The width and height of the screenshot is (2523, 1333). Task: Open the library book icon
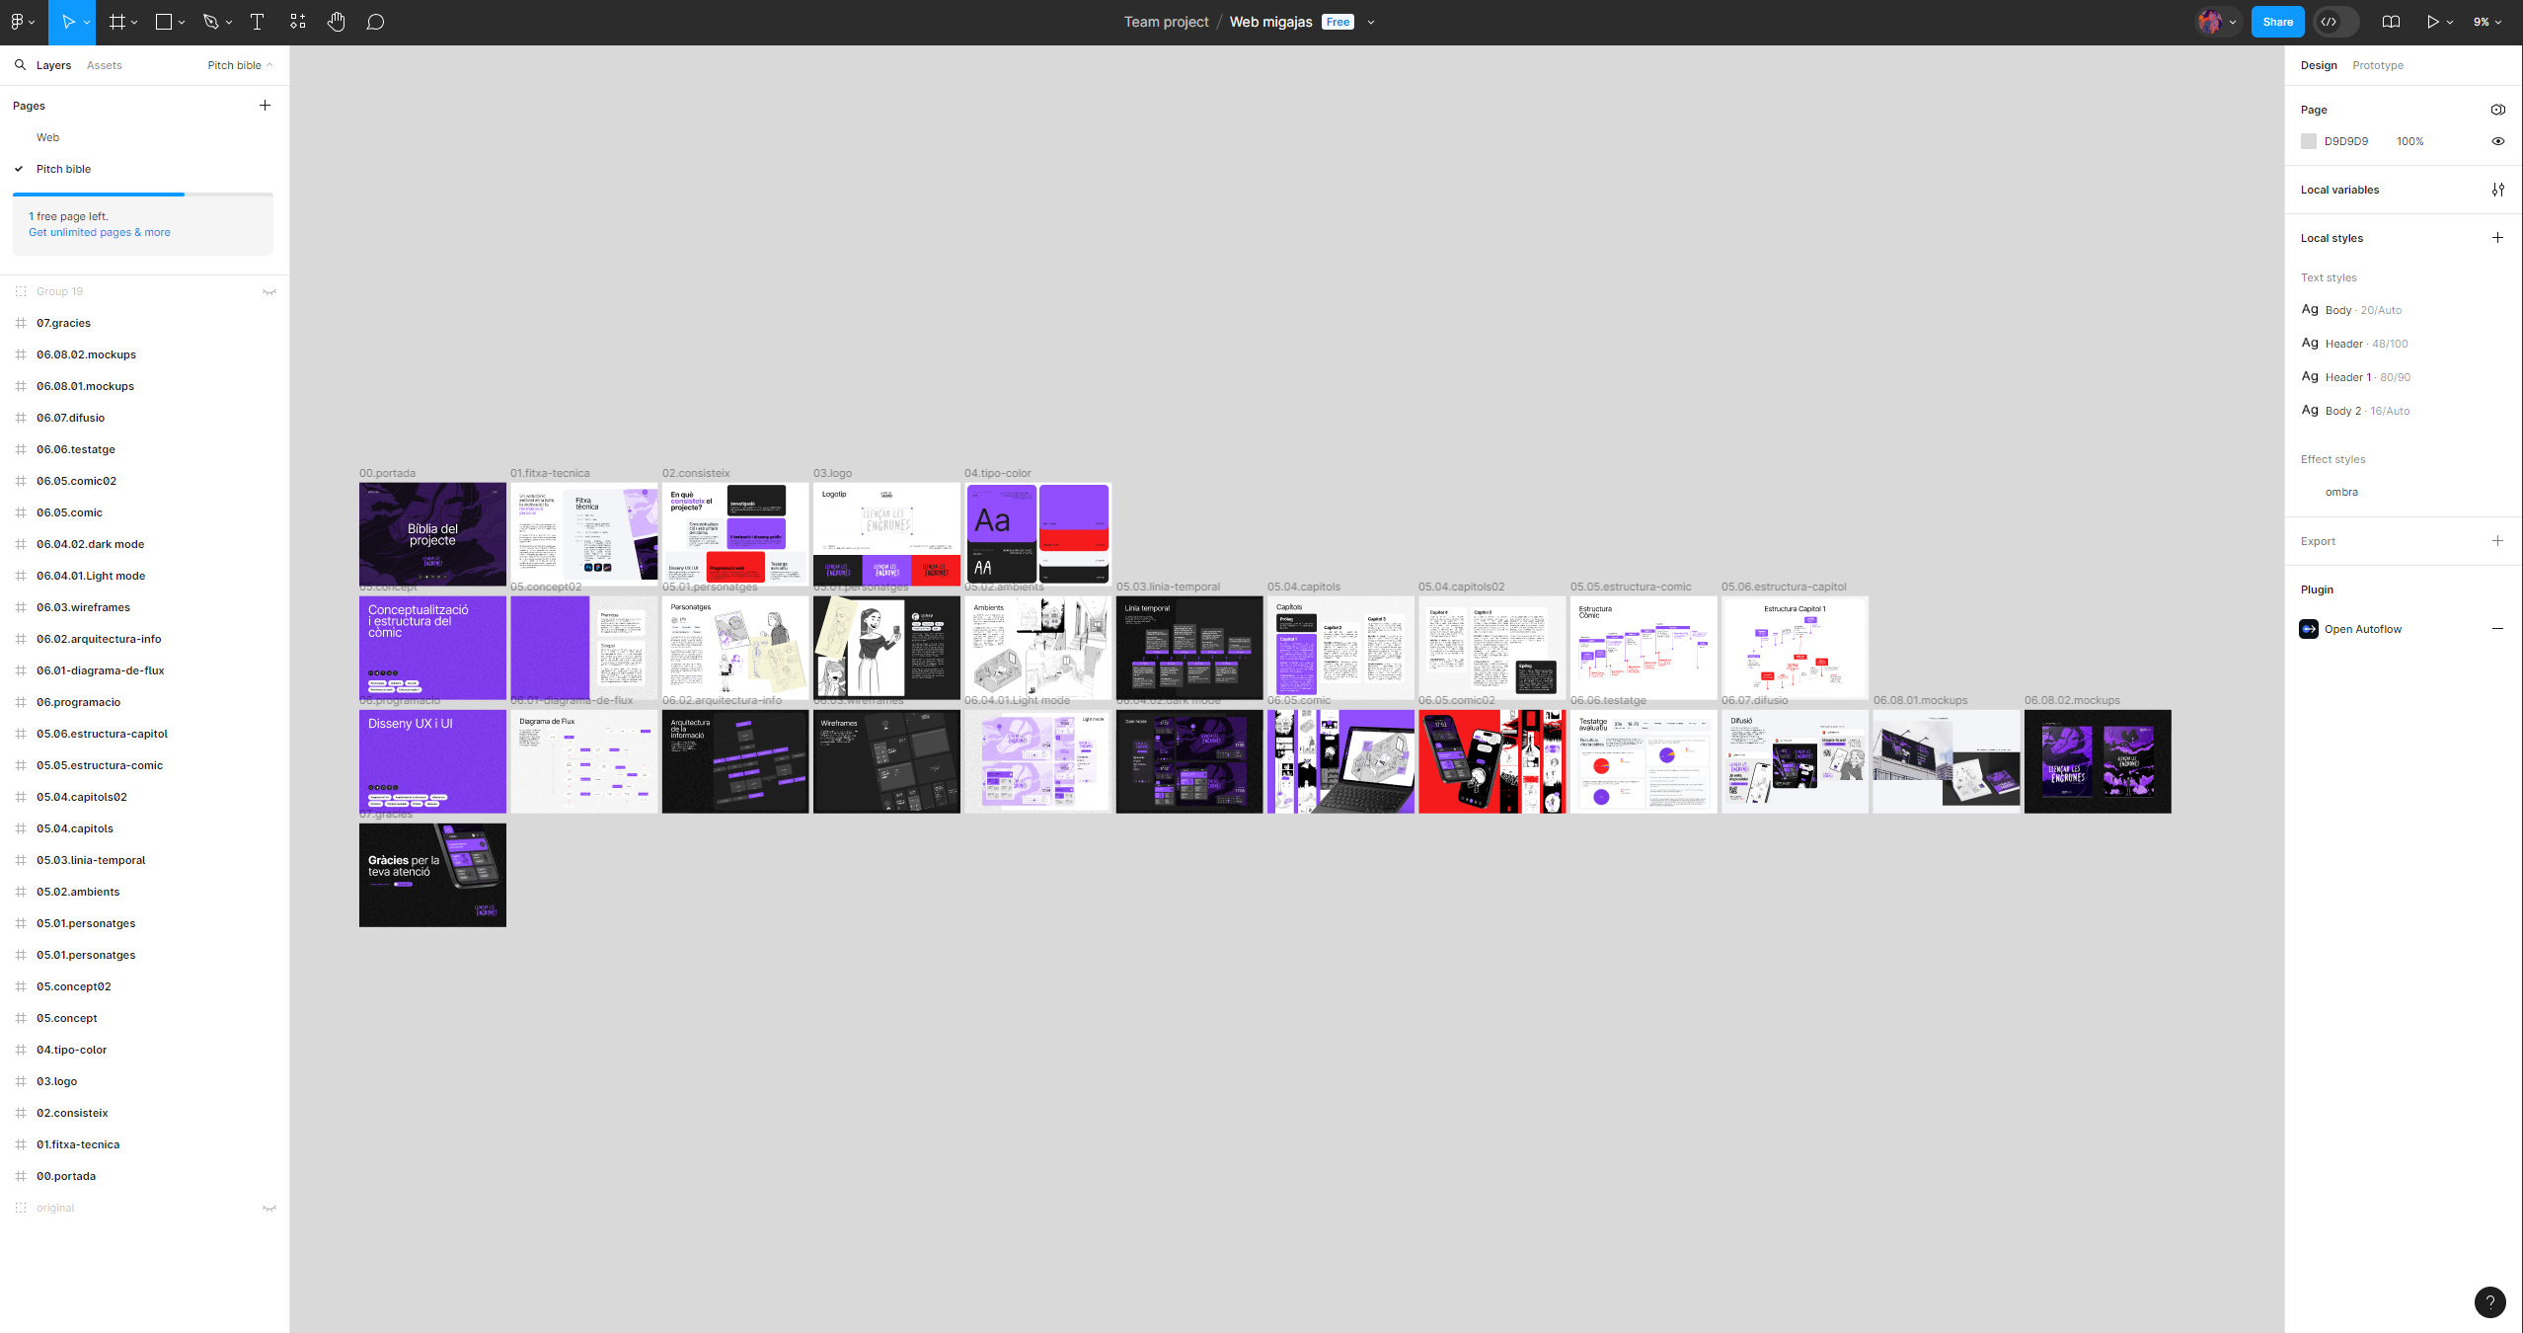(x=2391, y=22)
